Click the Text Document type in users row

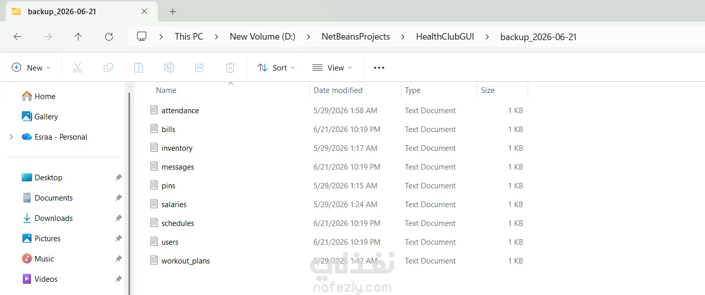point(430,242)
